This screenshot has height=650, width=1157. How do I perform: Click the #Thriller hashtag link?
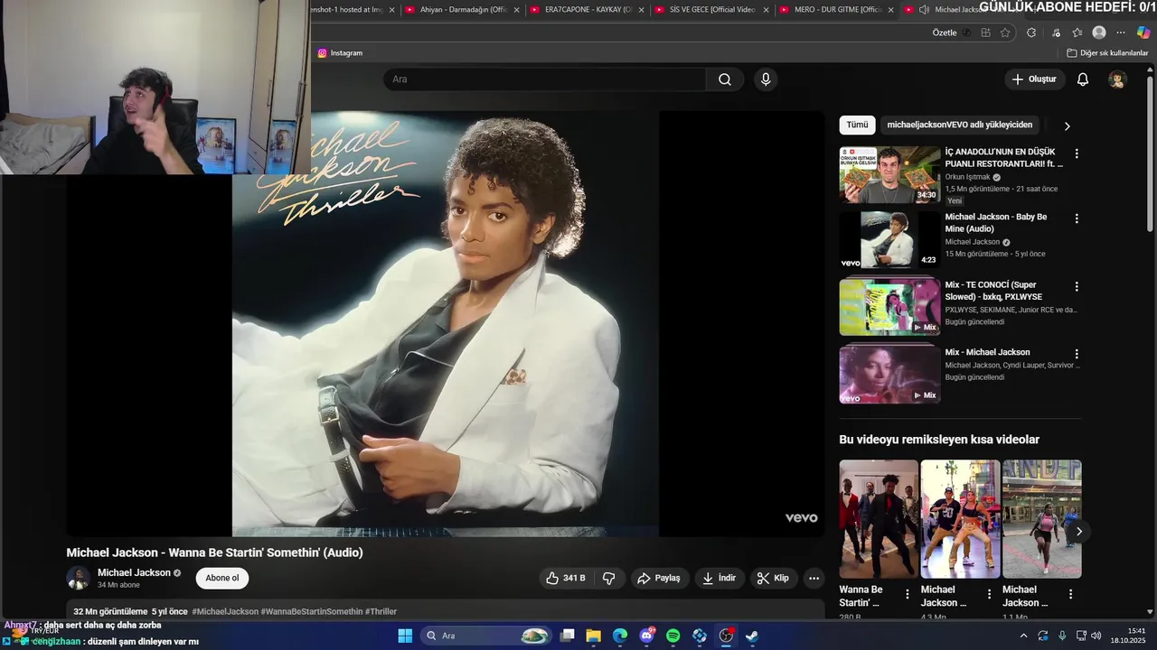coord(381,611)
